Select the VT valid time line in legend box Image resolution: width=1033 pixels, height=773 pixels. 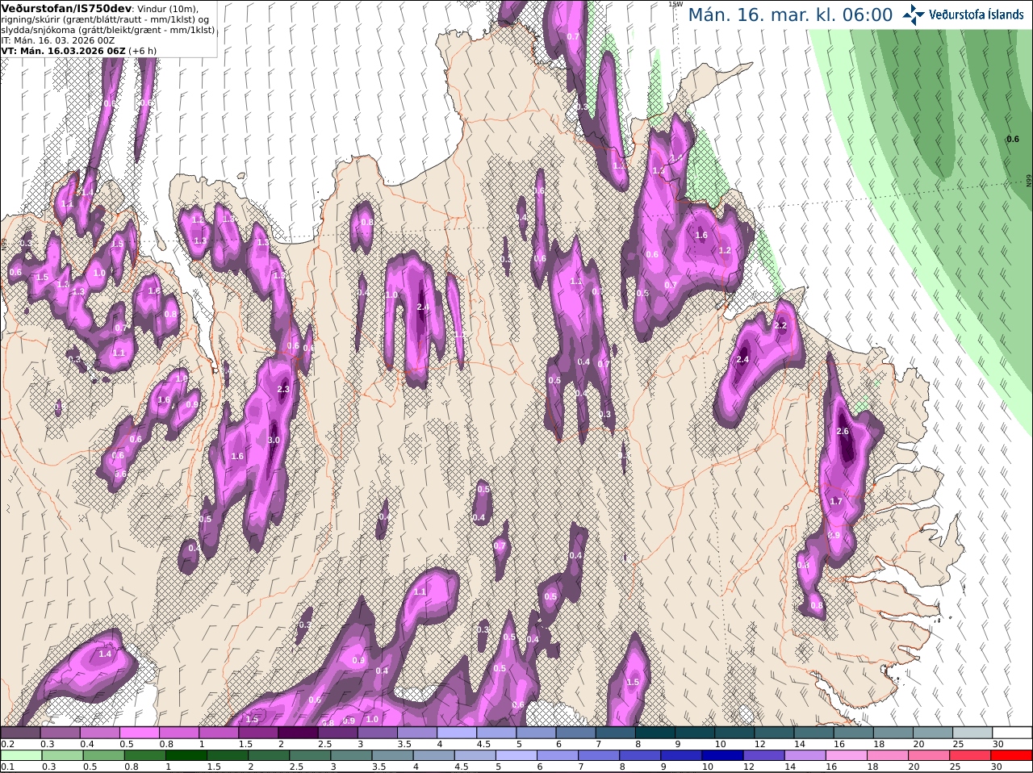[x=79, y=50]
